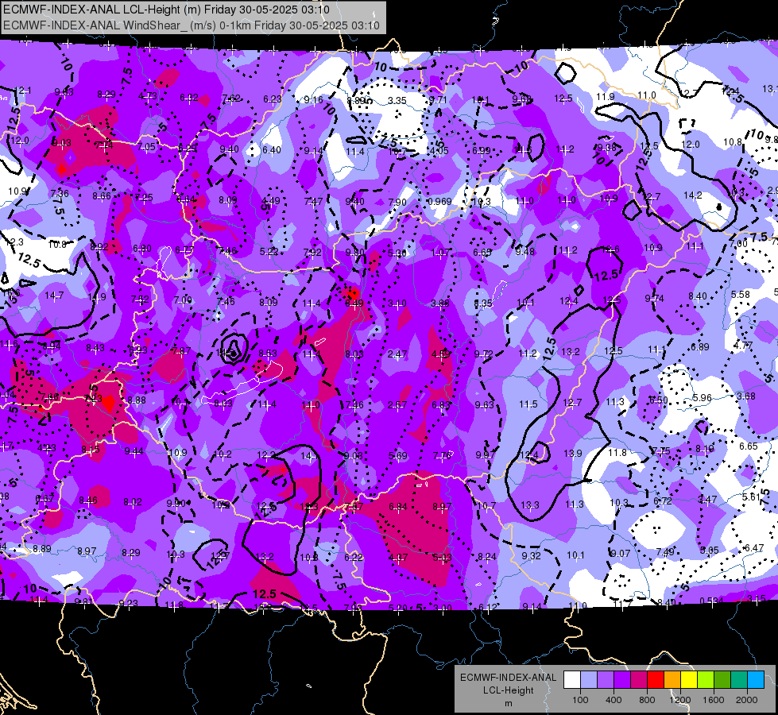
Task: Click the legend label '400'
Action: tap(613, 700)
